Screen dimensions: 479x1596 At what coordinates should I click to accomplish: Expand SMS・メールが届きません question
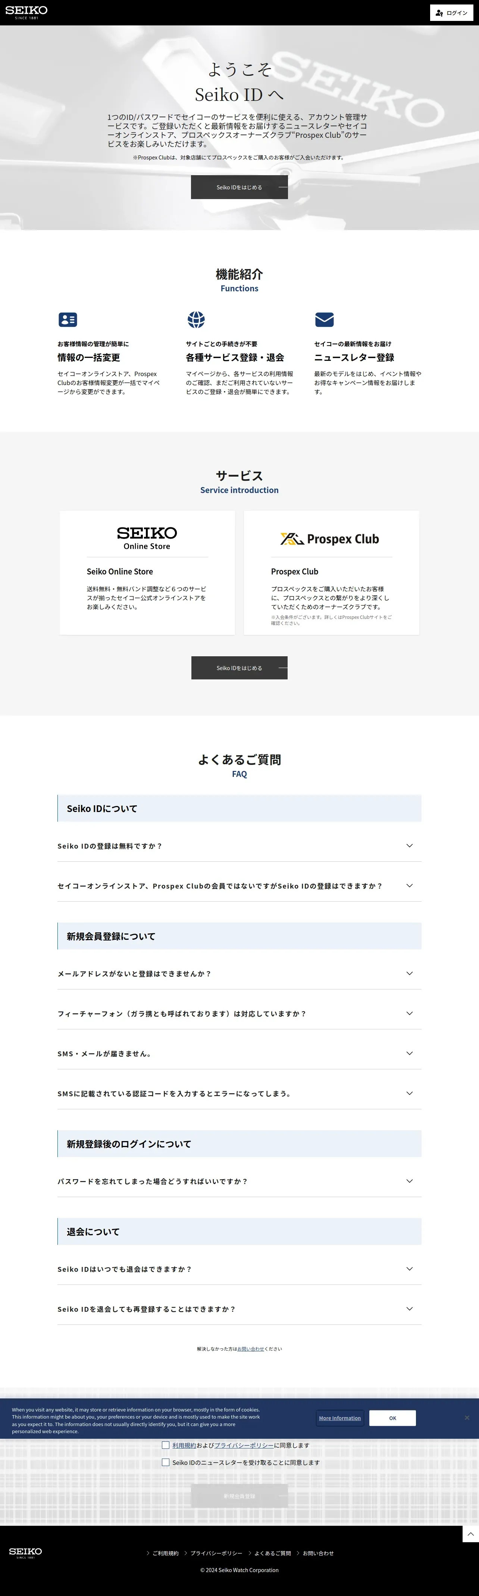tap(239, 1053)
